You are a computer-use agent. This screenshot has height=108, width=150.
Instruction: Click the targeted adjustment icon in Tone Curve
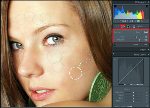(x=115, y=59)
